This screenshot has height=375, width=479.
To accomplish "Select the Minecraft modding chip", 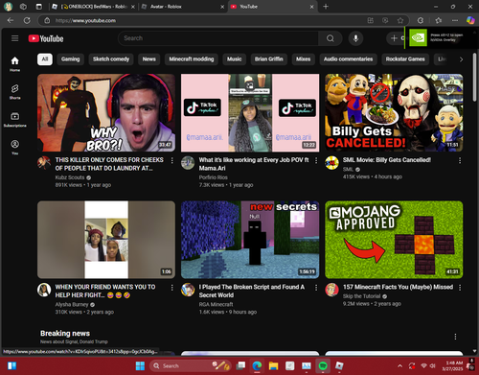I will [192, 59].
